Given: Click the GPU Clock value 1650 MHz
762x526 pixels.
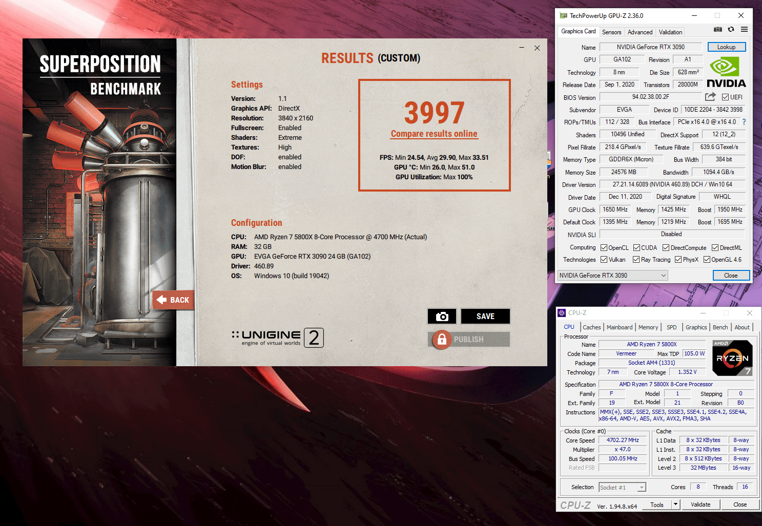Looking at the screenshot, I should click(x=615, y=209).
